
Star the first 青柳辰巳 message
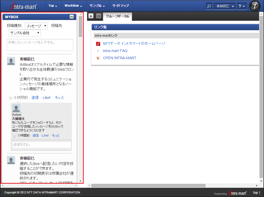click(x=11, y=98)
